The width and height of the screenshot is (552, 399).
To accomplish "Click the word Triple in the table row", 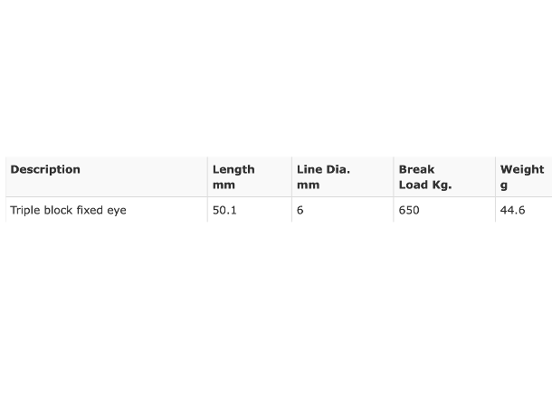I will pyautogui.click(x=23, y=211).
